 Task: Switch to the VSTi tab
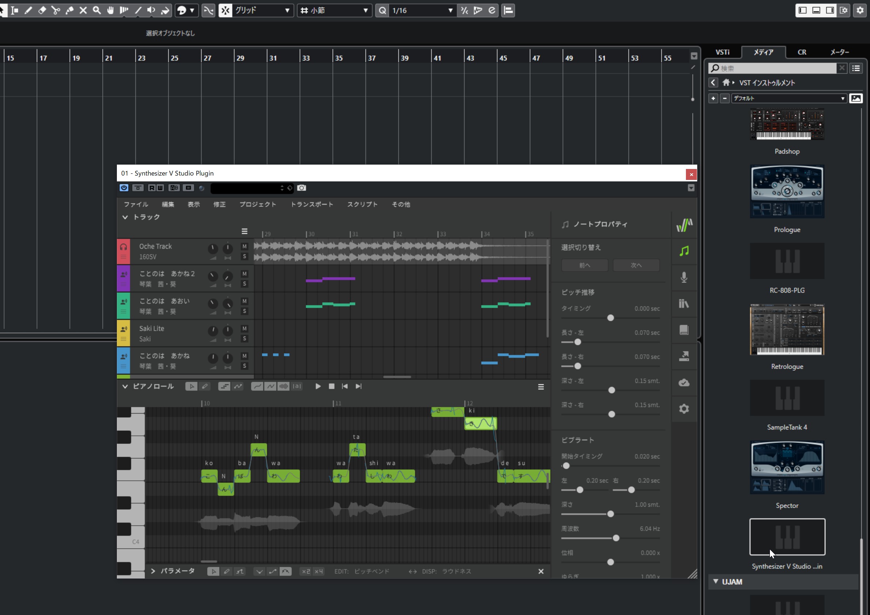[x=722, y=52]
